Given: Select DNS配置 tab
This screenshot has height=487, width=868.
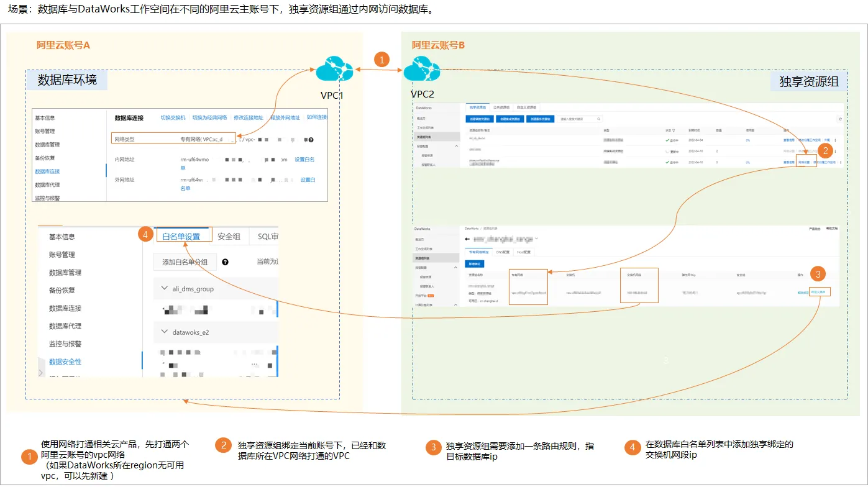Looking at the screenshot, I should point(503,252).
